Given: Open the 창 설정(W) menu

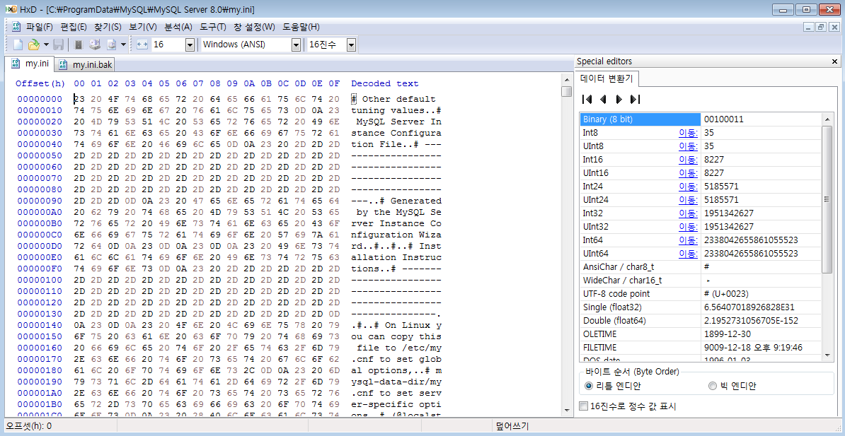Looking at the screenshot, I should coord(254,27).
